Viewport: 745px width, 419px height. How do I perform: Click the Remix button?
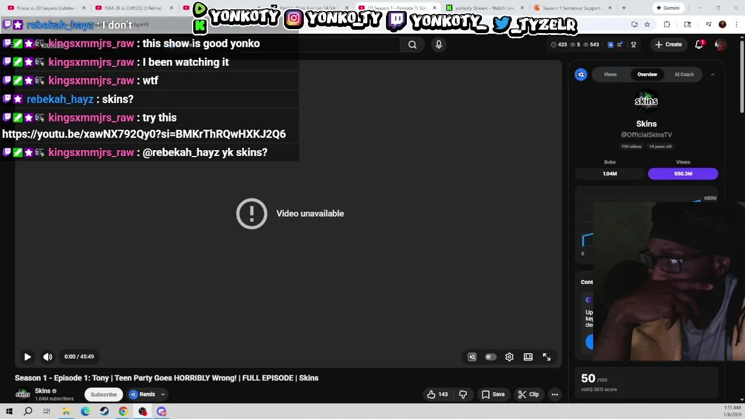143,395
